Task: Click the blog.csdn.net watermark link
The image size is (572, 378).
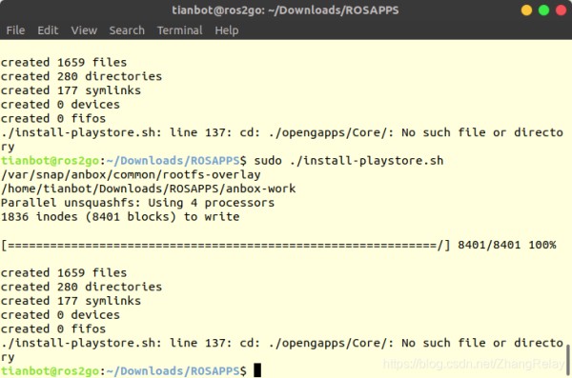Action: click(474, 364)
